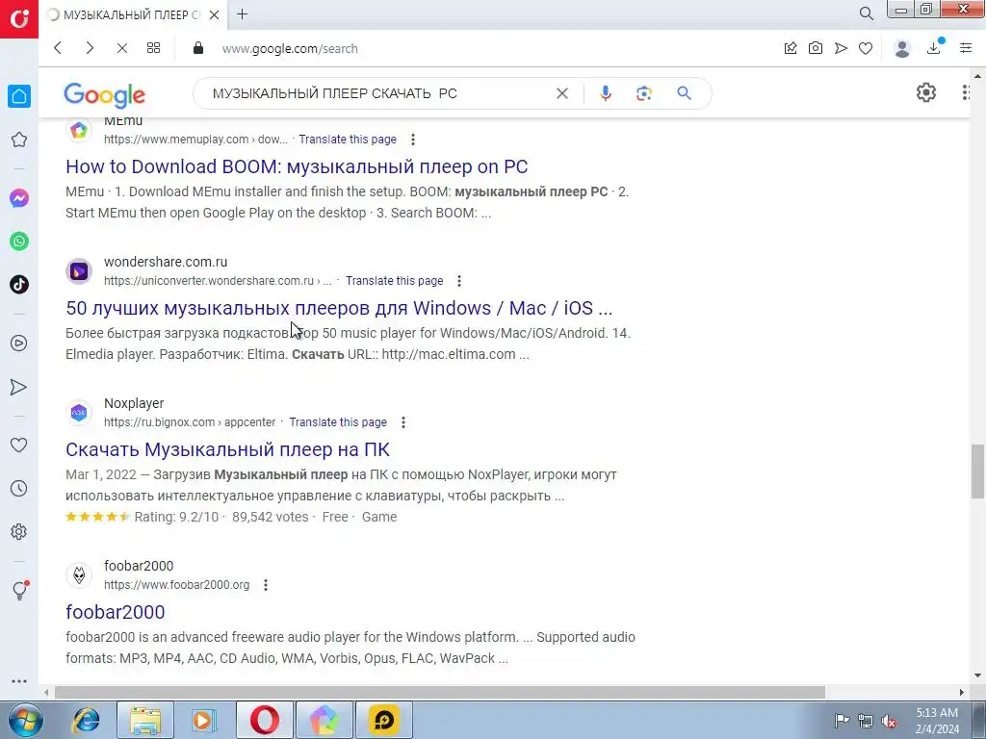Open More options for wondershare result
986x739 pixels.
459,281
